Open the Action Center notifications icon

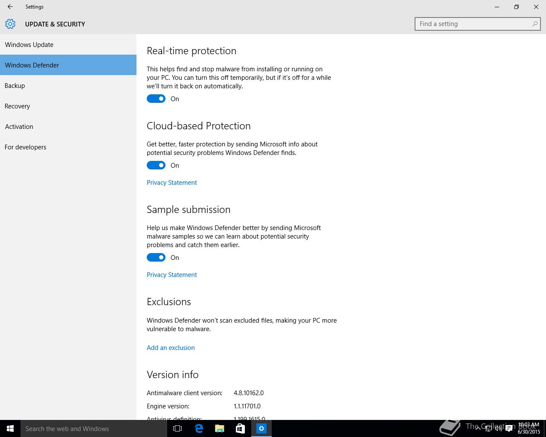(x=509, y=428)
